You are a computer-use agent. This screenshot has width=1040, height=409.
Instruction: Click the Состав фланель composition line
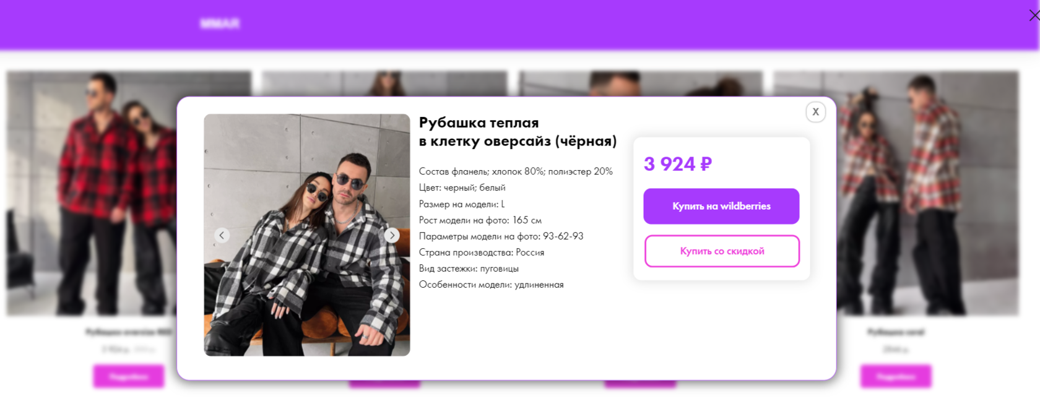(516, 171)
